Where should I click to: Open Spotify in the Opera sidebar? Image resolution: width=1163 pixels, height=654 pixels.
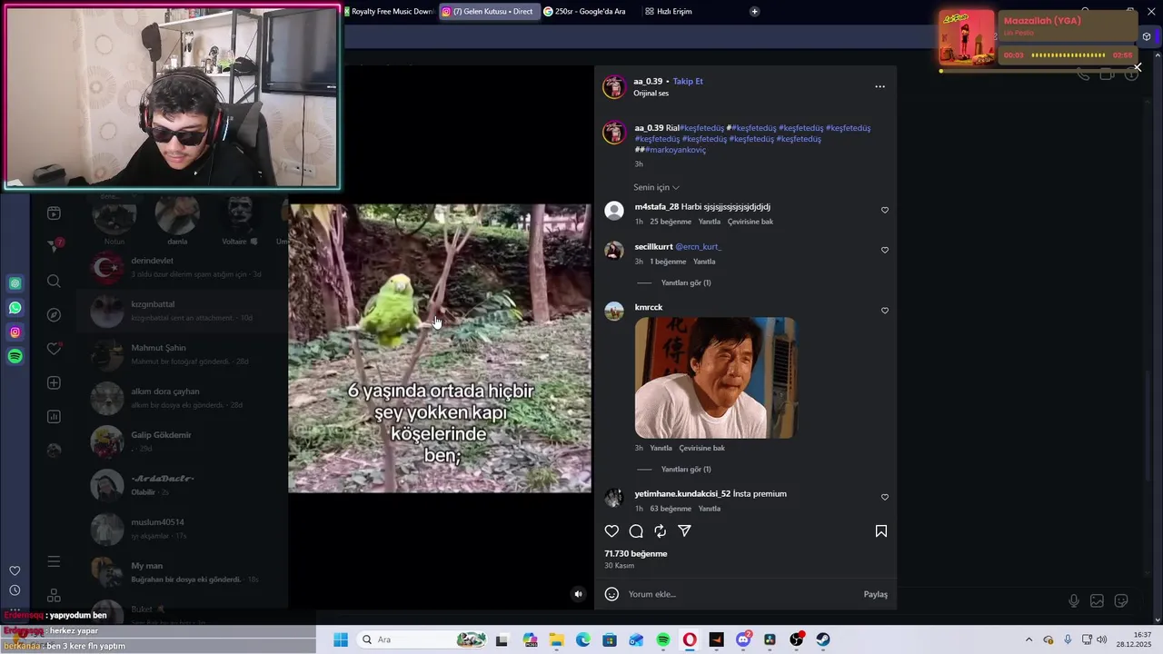coord(15,357)
